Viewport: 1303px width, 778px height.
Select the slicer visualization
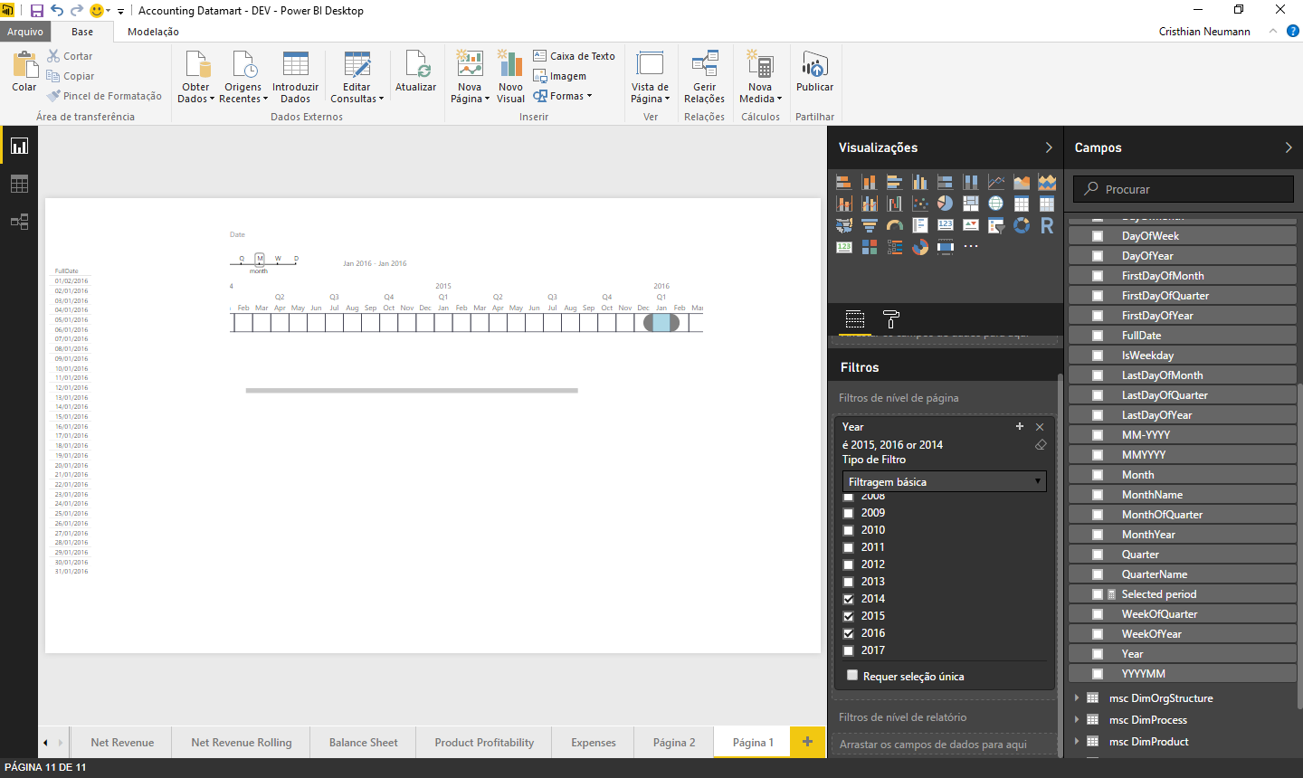point(995,225)
